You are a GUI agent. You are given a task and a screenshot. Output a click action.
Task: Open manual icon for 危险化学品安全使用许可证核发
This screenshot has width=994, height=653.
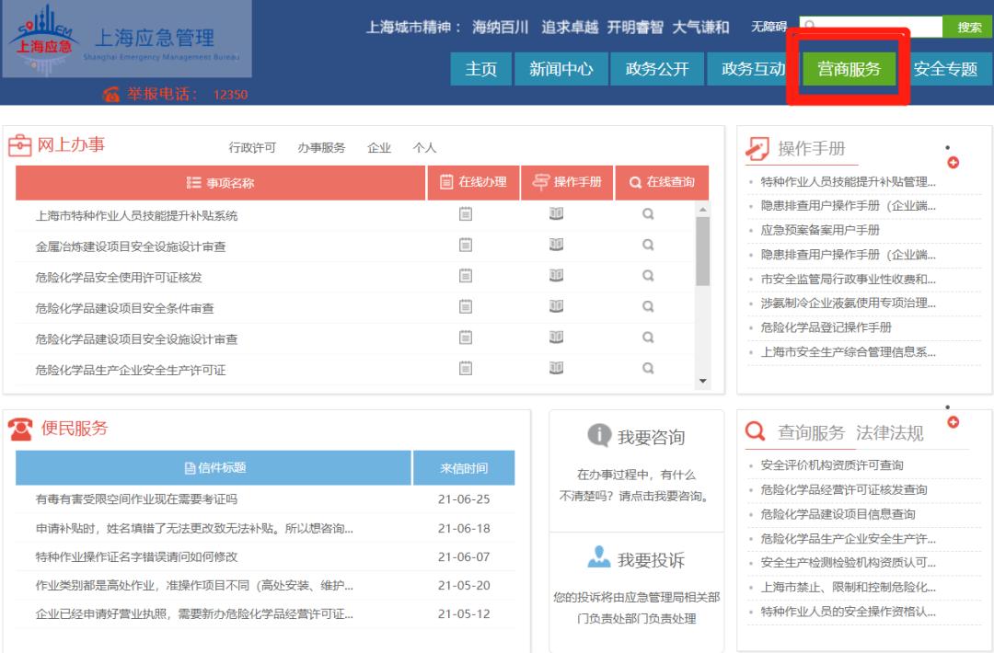coord(556,276)
